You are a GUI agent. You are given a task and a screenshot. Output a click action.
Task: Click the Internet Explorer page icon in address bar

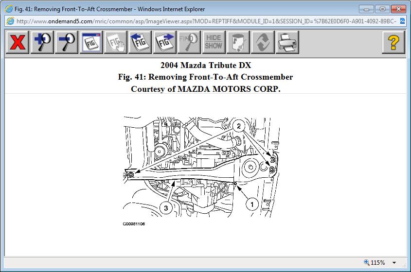click(10, 21)
